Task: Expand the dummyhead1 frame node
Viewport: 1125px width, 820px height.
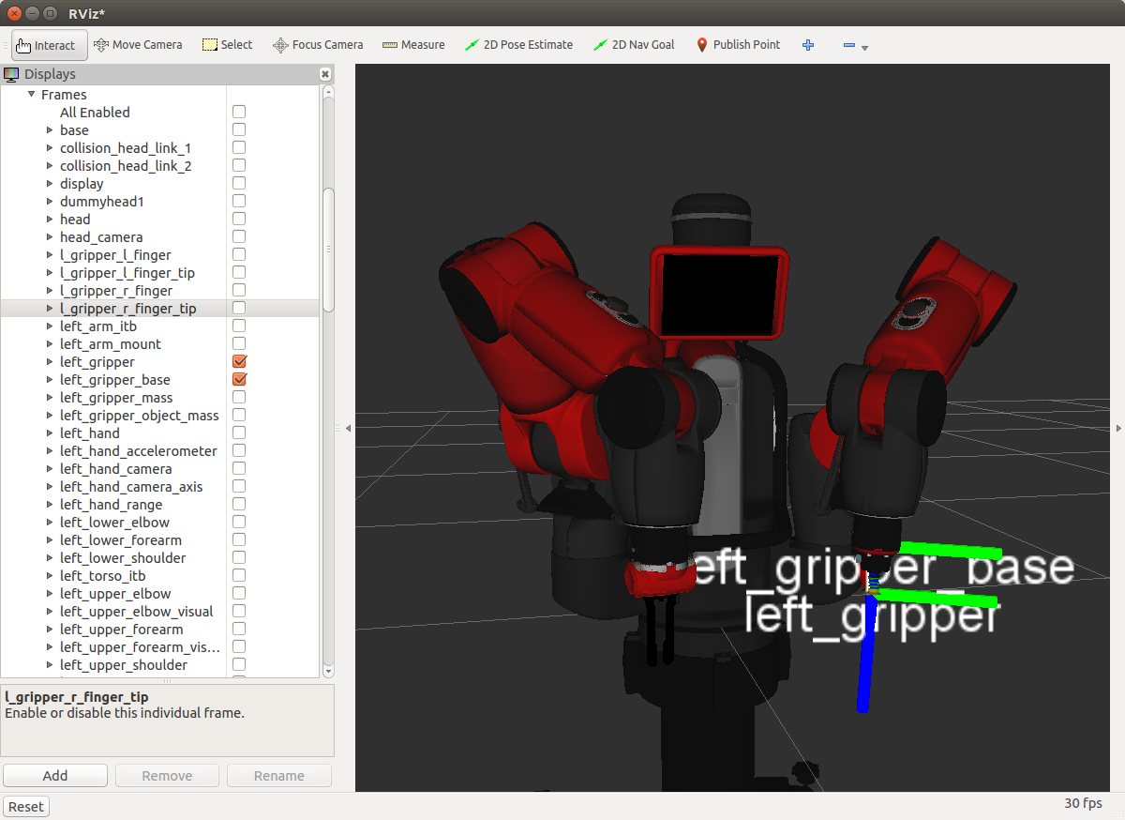Action: pos(50,201)
